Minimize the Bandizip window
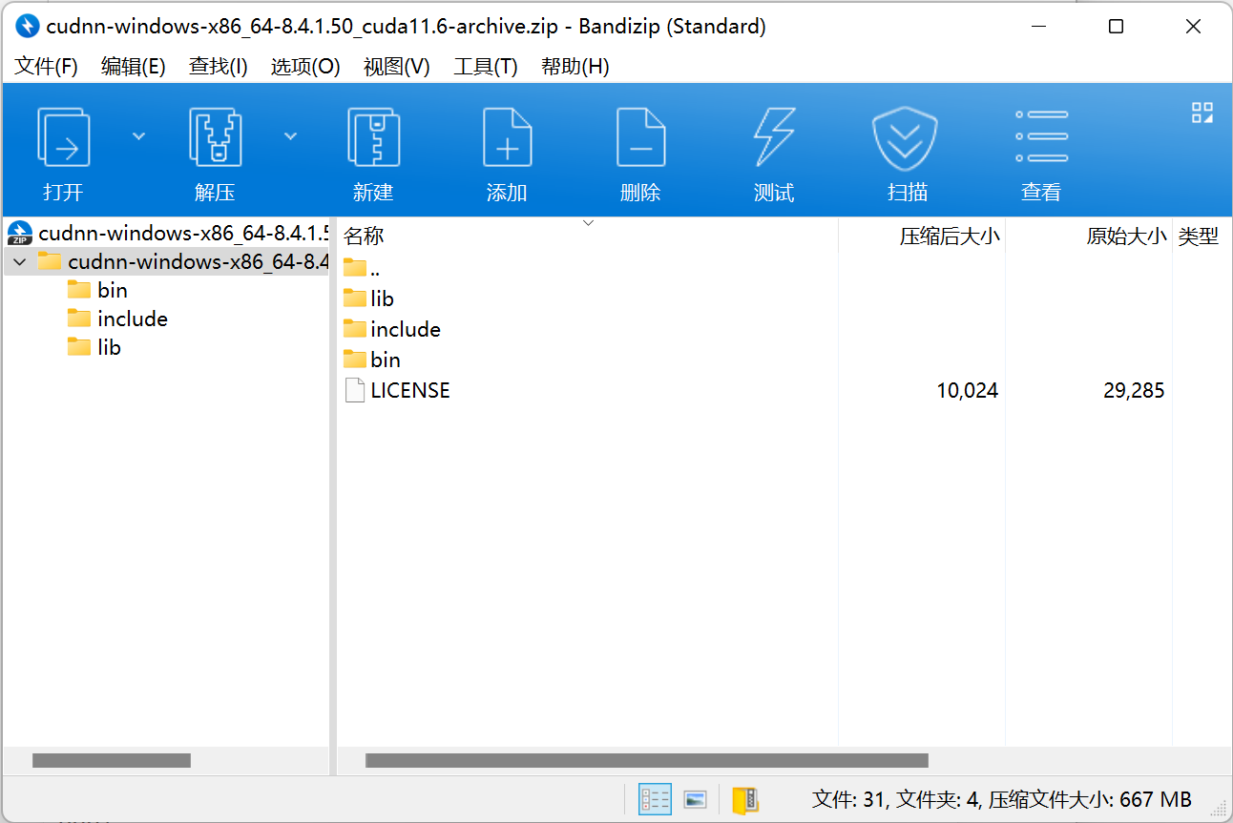Image resolution: width=1233 pixels, height=823 pixels. coord(1038,27)
